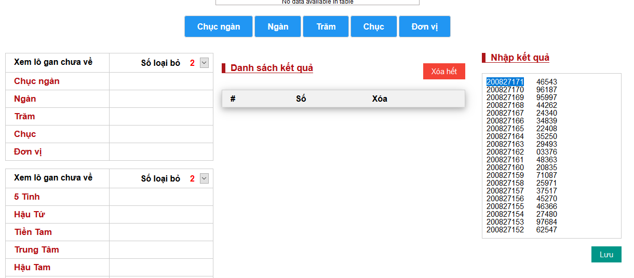Click the Danh sách kết quả heading

[x=272, y=68]
